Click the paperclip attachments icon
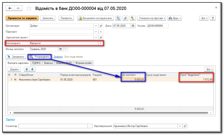The height and width of the screenshot is (135, 224). 125,18
